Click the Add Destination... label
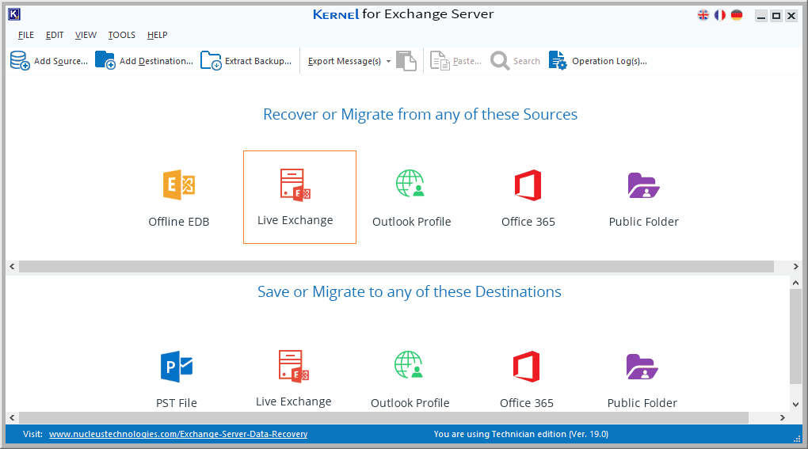808x449 pixels. (x=156, y=61)
